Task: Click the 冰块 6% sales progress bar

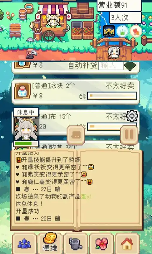Action: click(x=112, y=96)
